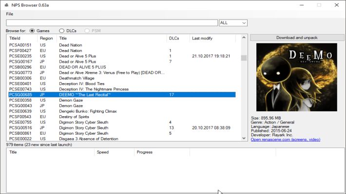346x194 pixels.
Task: Select Dengeki Bunko: Fighting Climax row
Action: tap(122, 111)
